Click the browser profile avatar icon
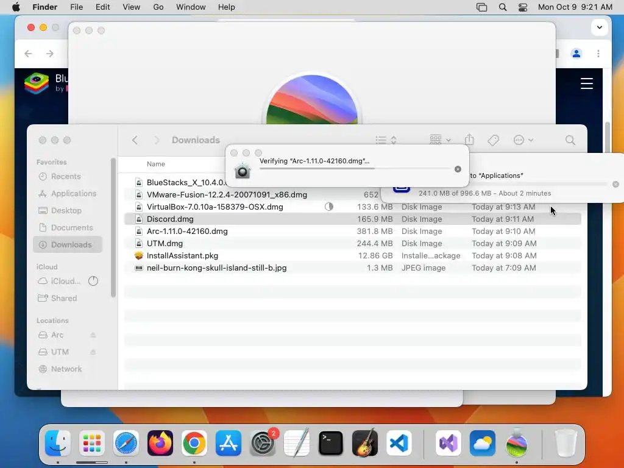 click(x=576, y=54)
